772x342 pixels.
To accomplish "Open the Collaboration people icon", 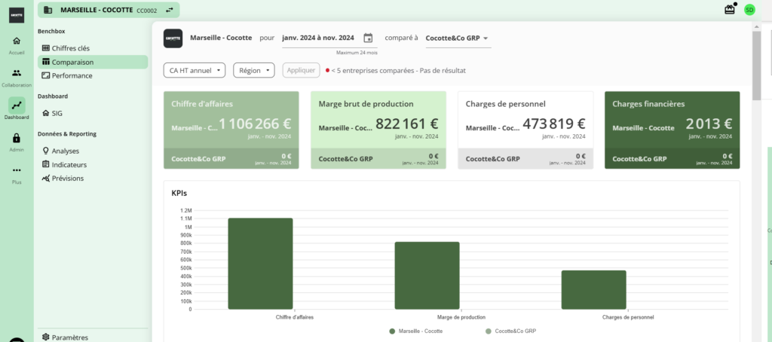I will [x=17, y=73].
